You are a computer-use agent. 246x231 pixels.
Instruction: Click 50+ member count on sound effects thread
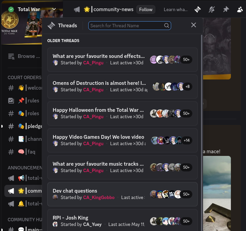click(186, 60)
